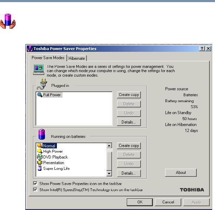Select the DVD Playback mode entry
215x210 pixels.
[56, 157]
